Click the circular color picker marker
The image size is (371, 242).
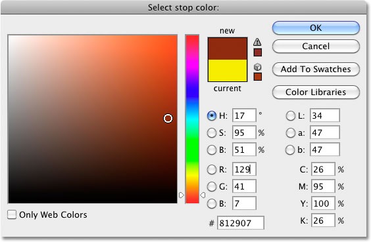[168, 118]
